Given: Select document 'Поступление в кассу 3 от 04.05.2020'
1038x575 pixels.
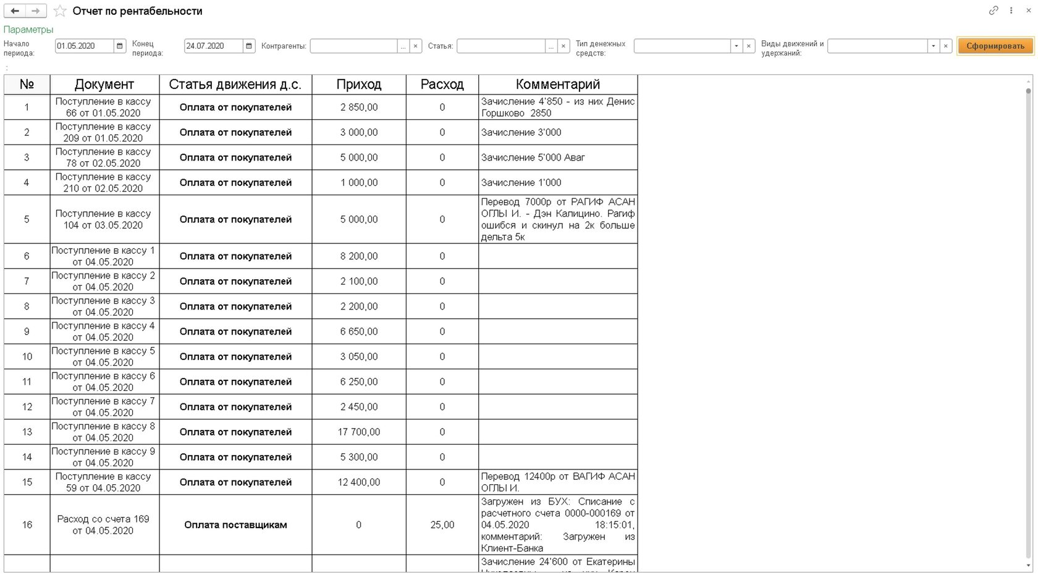Looking at the screenshot, I should pyautogui.click(x=104, y=306).
